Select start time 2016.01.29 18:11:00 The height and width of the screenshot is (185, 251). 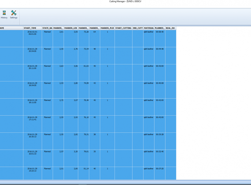(32, 101)
